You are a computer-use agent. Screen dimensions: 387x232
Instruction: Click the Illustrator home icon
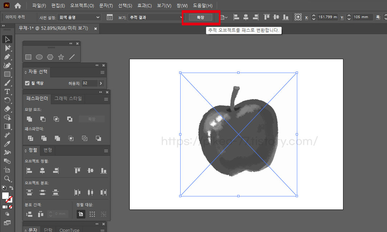pyautogui.click(x=17, y=5)
